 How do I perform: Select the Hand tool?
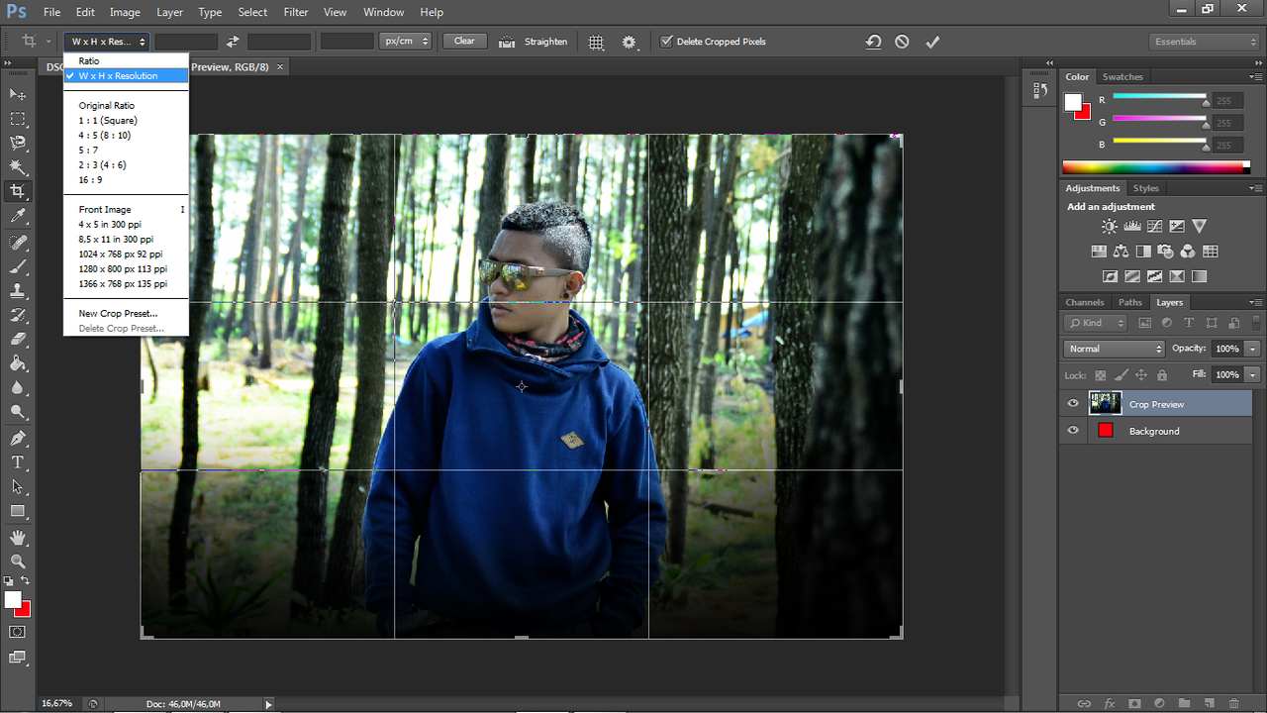click(x=18, y=537)
